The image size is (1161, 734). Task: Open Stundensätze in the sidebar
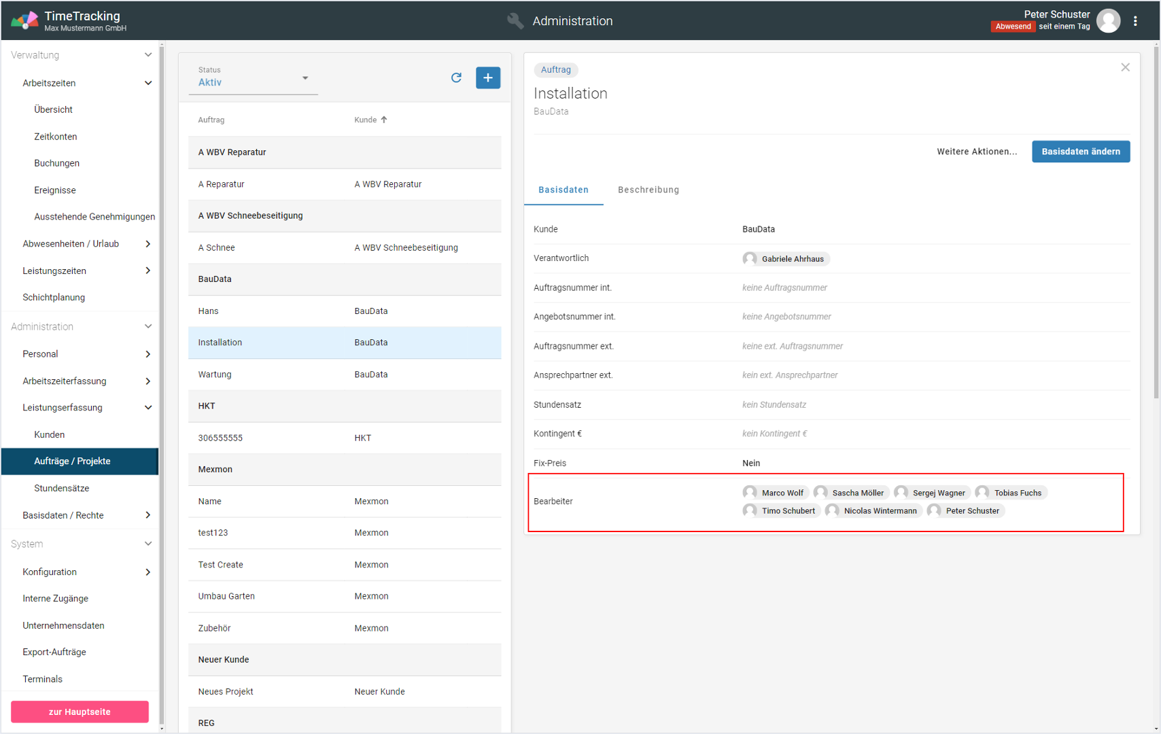[62, 488]
